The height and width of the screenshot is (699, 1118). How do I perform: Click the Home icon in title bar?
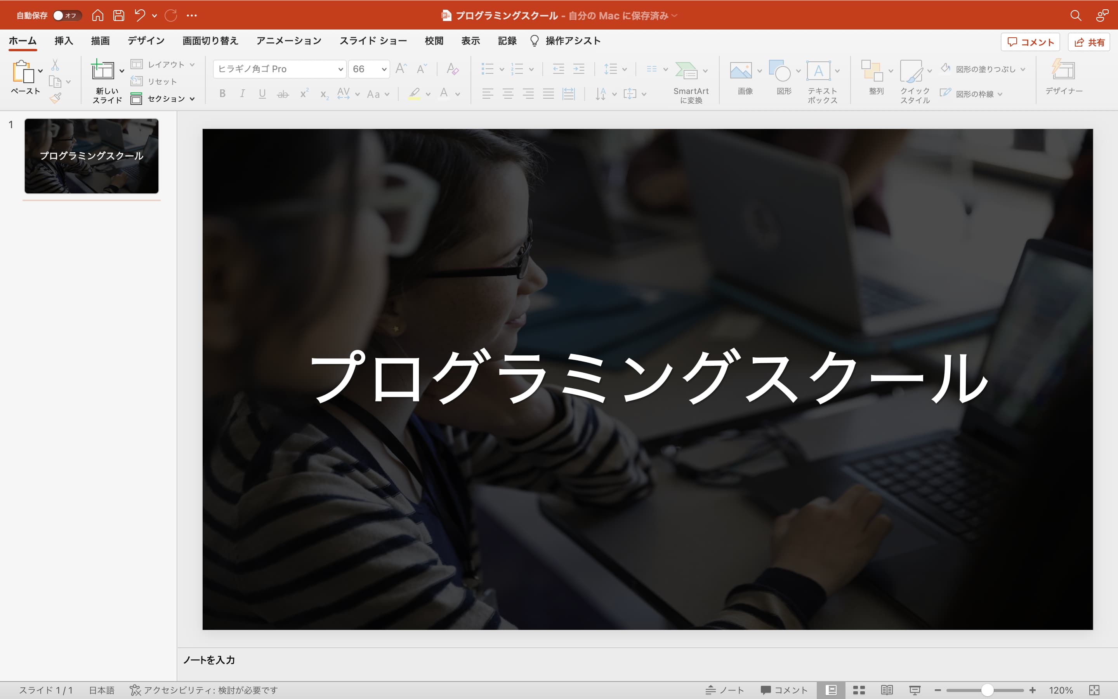point(97,15)
